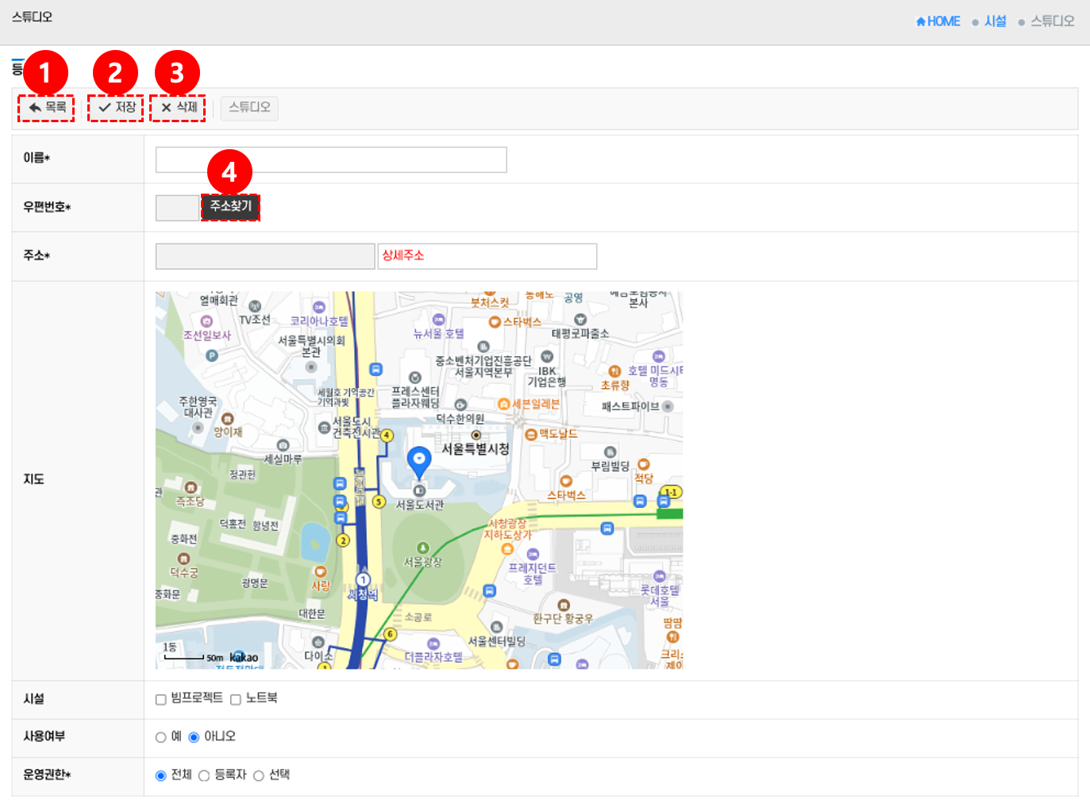
Task: Click the HOME breadcrumb icon link
Action: [938, 21]
